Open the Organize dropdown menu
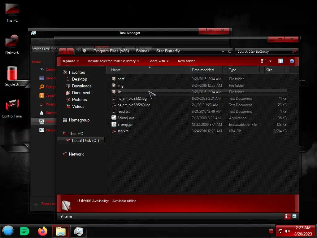Screen dimensions: 317x238 (70, 61)
